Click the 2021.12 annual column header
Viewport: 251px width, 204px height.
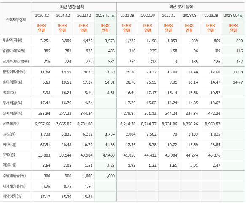[63, 16]
